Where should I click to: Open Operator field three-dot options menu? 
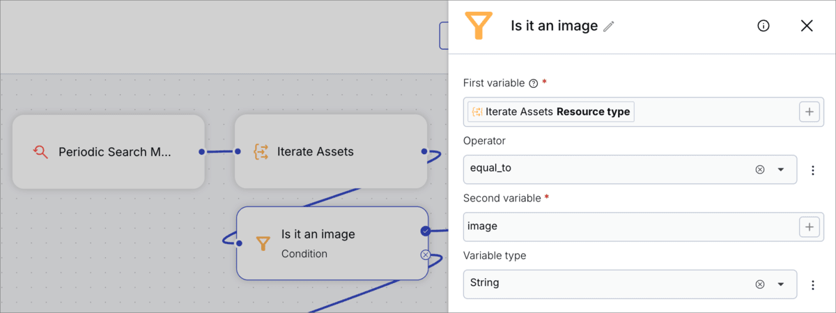point(812,170)
